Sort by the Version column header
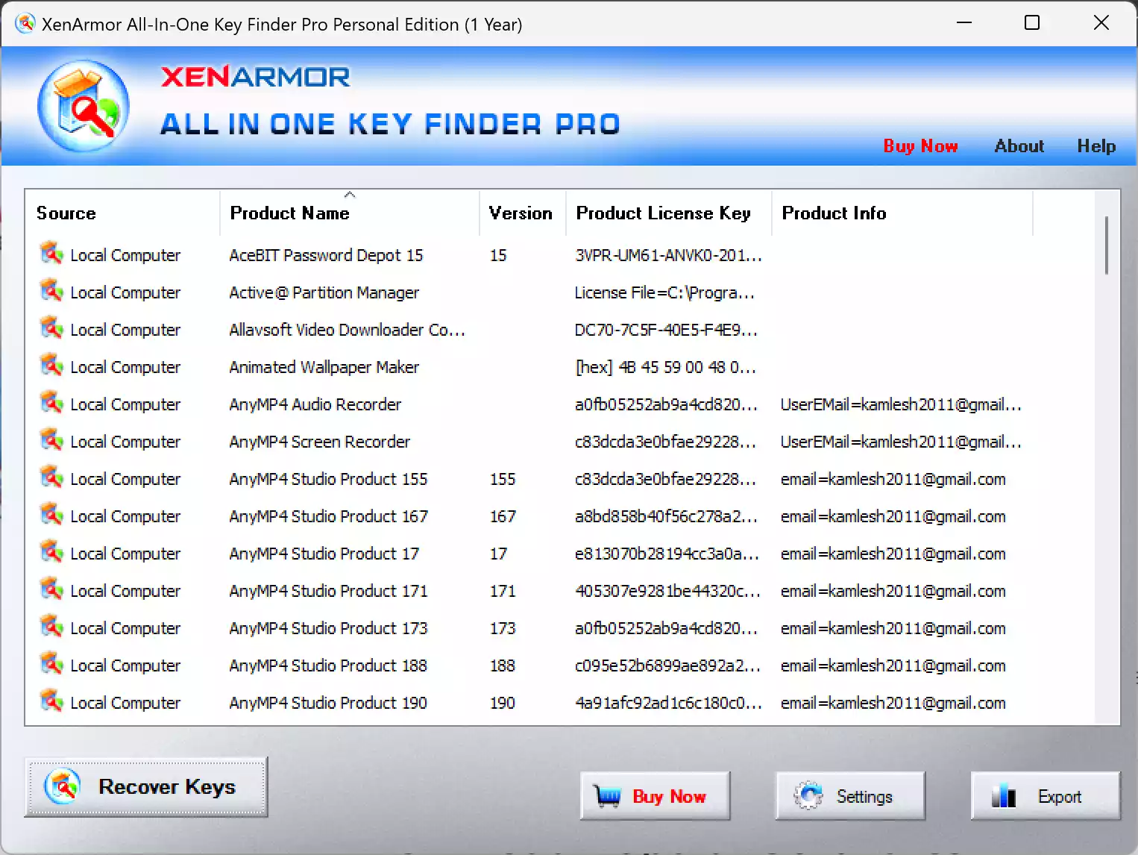The image size is (1138, 855). (x=522, y=213)
